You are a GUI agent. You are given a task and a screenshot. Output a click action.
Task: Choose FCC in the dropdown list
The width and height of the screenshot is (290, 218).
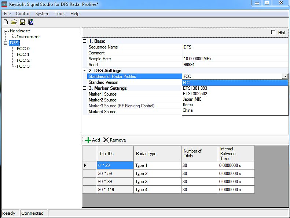[x=235, y=83]
